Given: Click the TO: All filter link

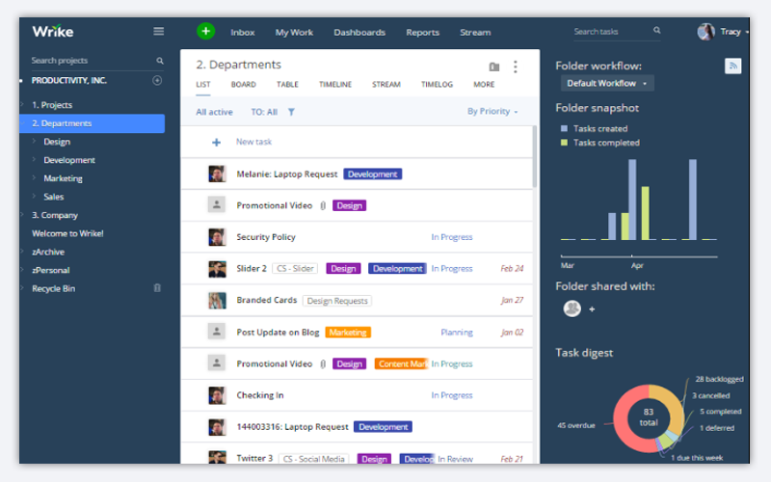Looking at the screenshot, I should click(x=264, y=112).
